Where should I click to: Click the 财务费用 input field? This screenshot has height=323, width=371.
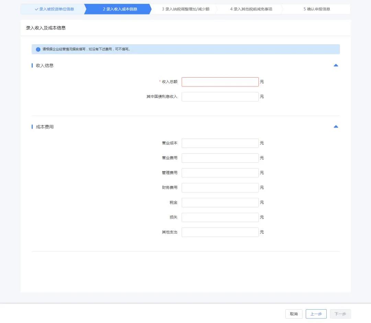click(x=220, y=187)
